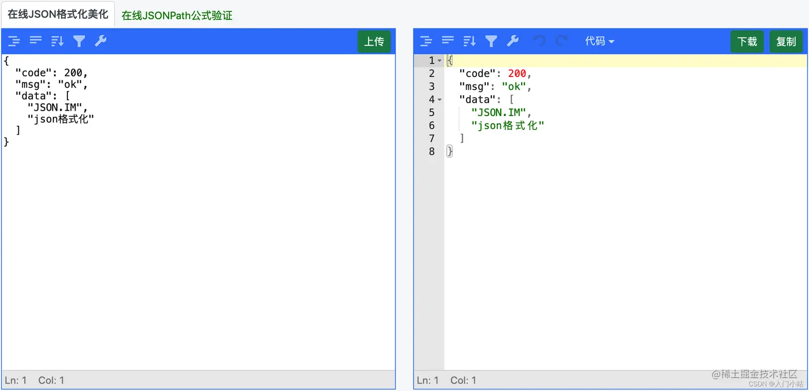Click line number 8 in right gutter

[432, 151]
